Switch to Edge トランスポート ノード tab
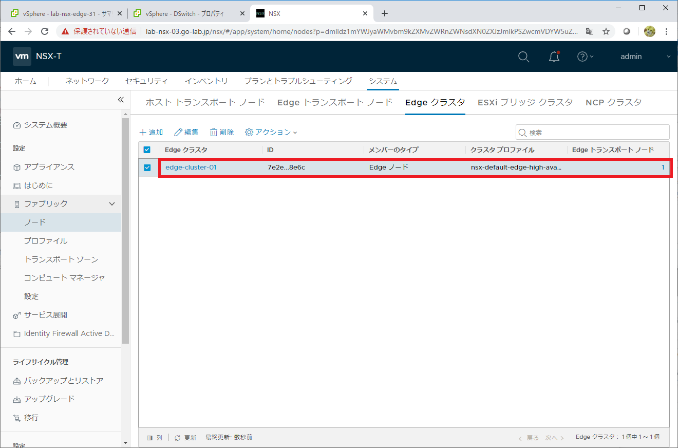 click(x=335, y=102)
